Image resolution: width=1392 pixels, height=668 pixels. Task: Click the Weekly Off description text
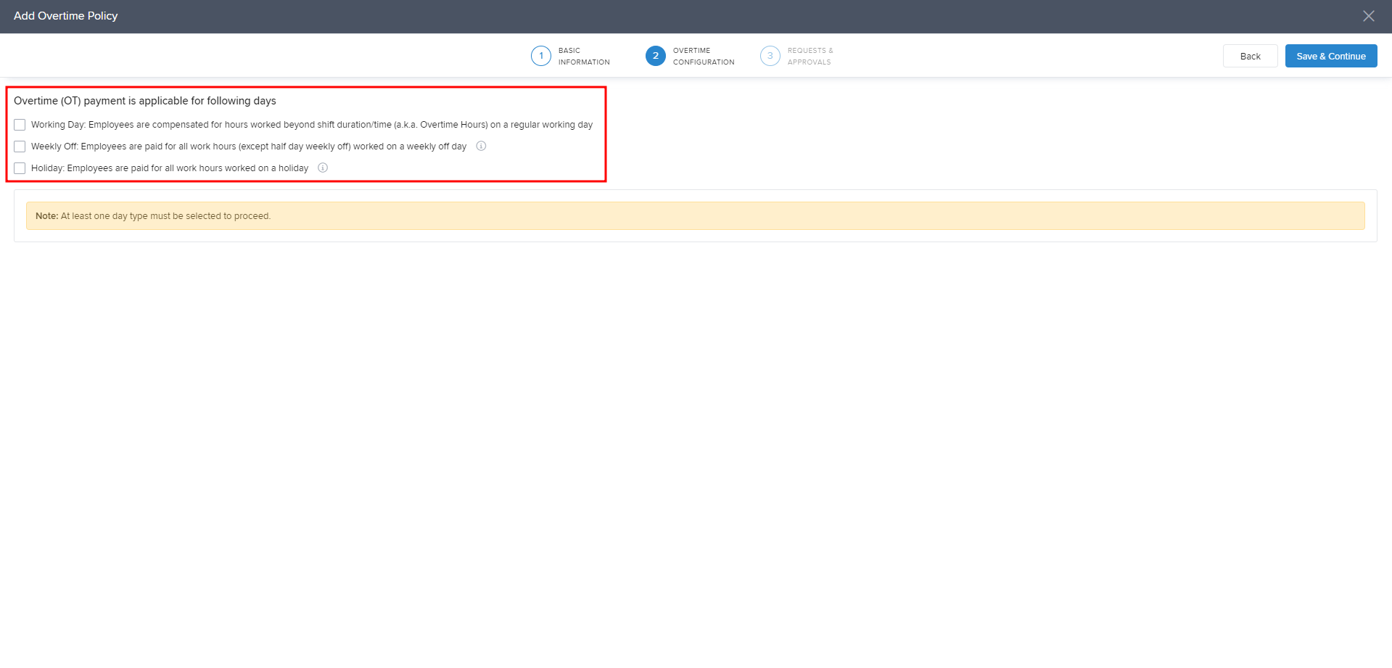(x=249, y=147)
